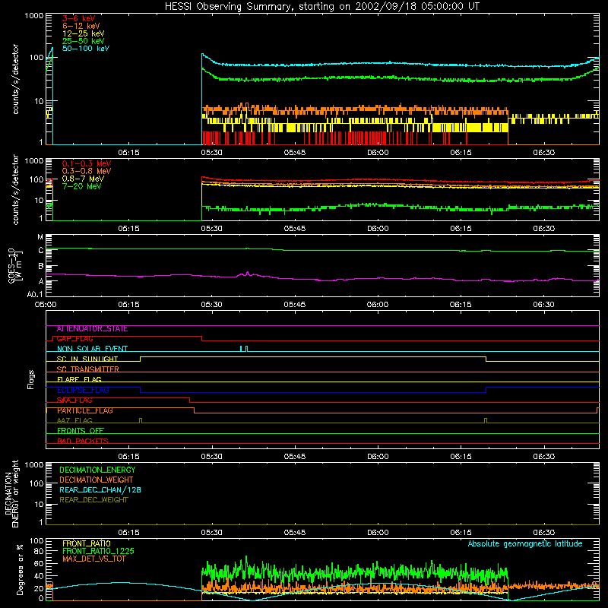The image size is (608, 608).
Task: Click the GOES-10 vertical axis label
Action: point(14,266)
